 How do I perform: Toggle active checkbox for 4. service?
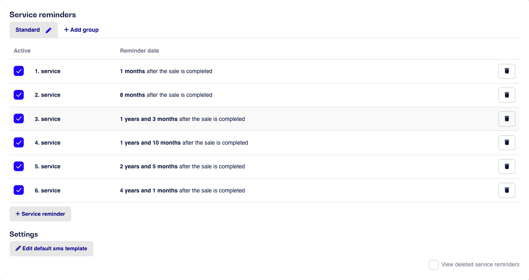pyautogui.click(x=19, y=143)
